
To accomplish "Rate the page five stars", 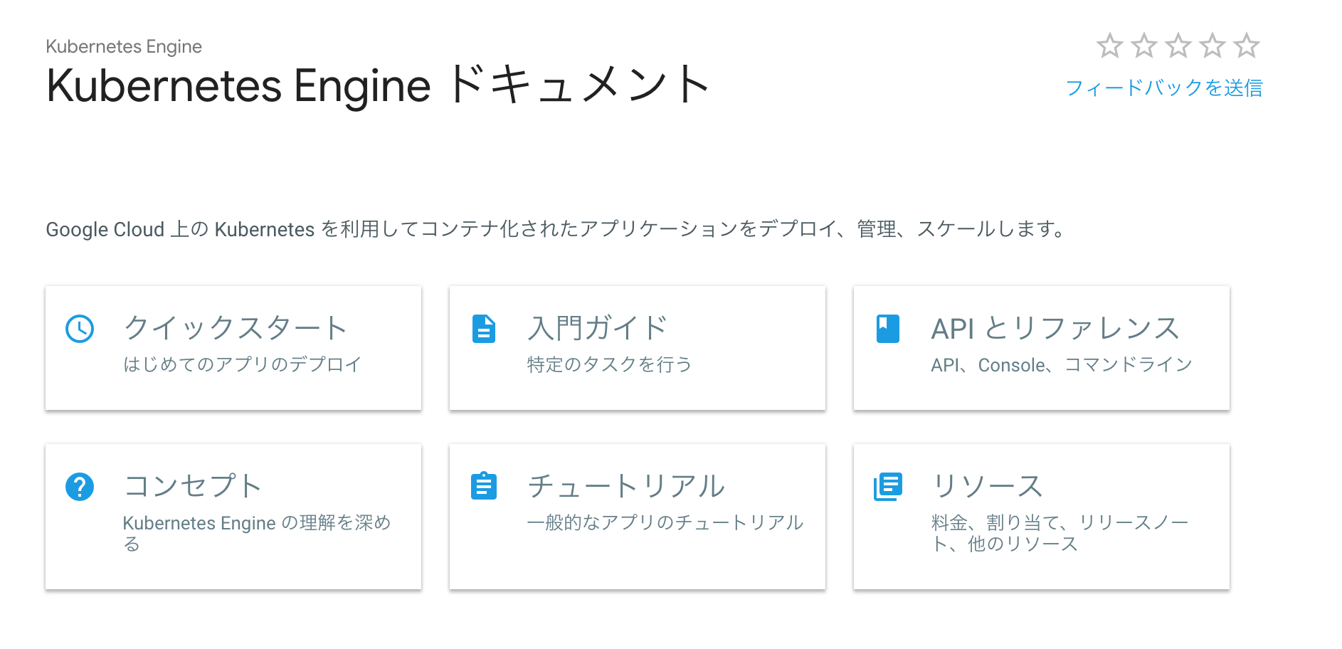I will pyautogui.click(x=1246, y=46).
